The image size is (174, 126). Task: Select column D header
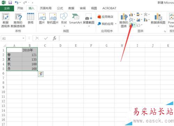pos(61,46)
